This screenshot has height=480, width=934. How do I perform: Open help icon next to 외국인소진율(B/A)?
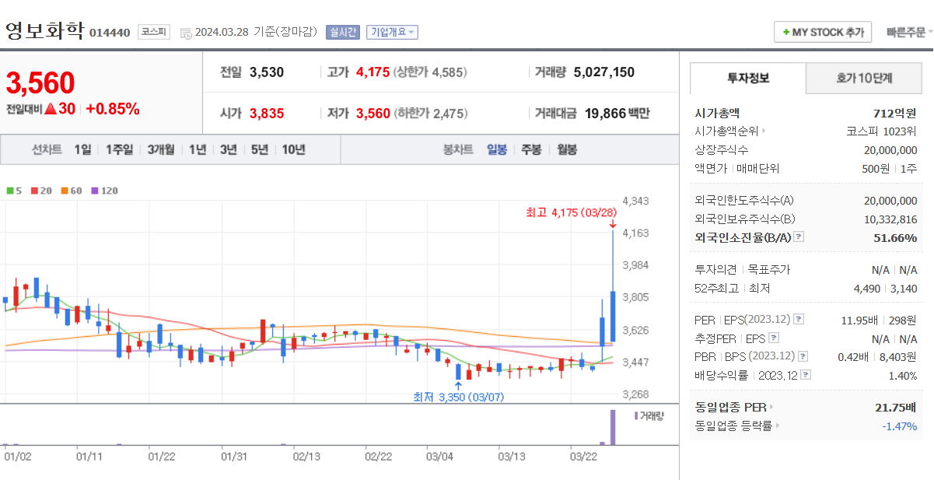(798, 237)
